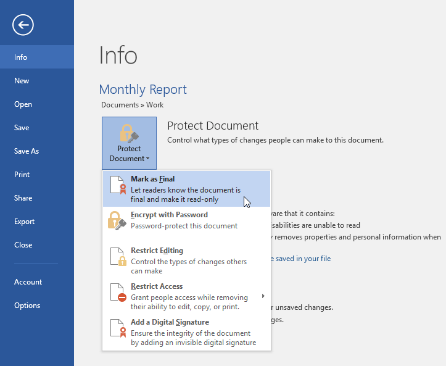Go to the Open section
The height and width of the screenshot is (366, 446).
point(23,104)
